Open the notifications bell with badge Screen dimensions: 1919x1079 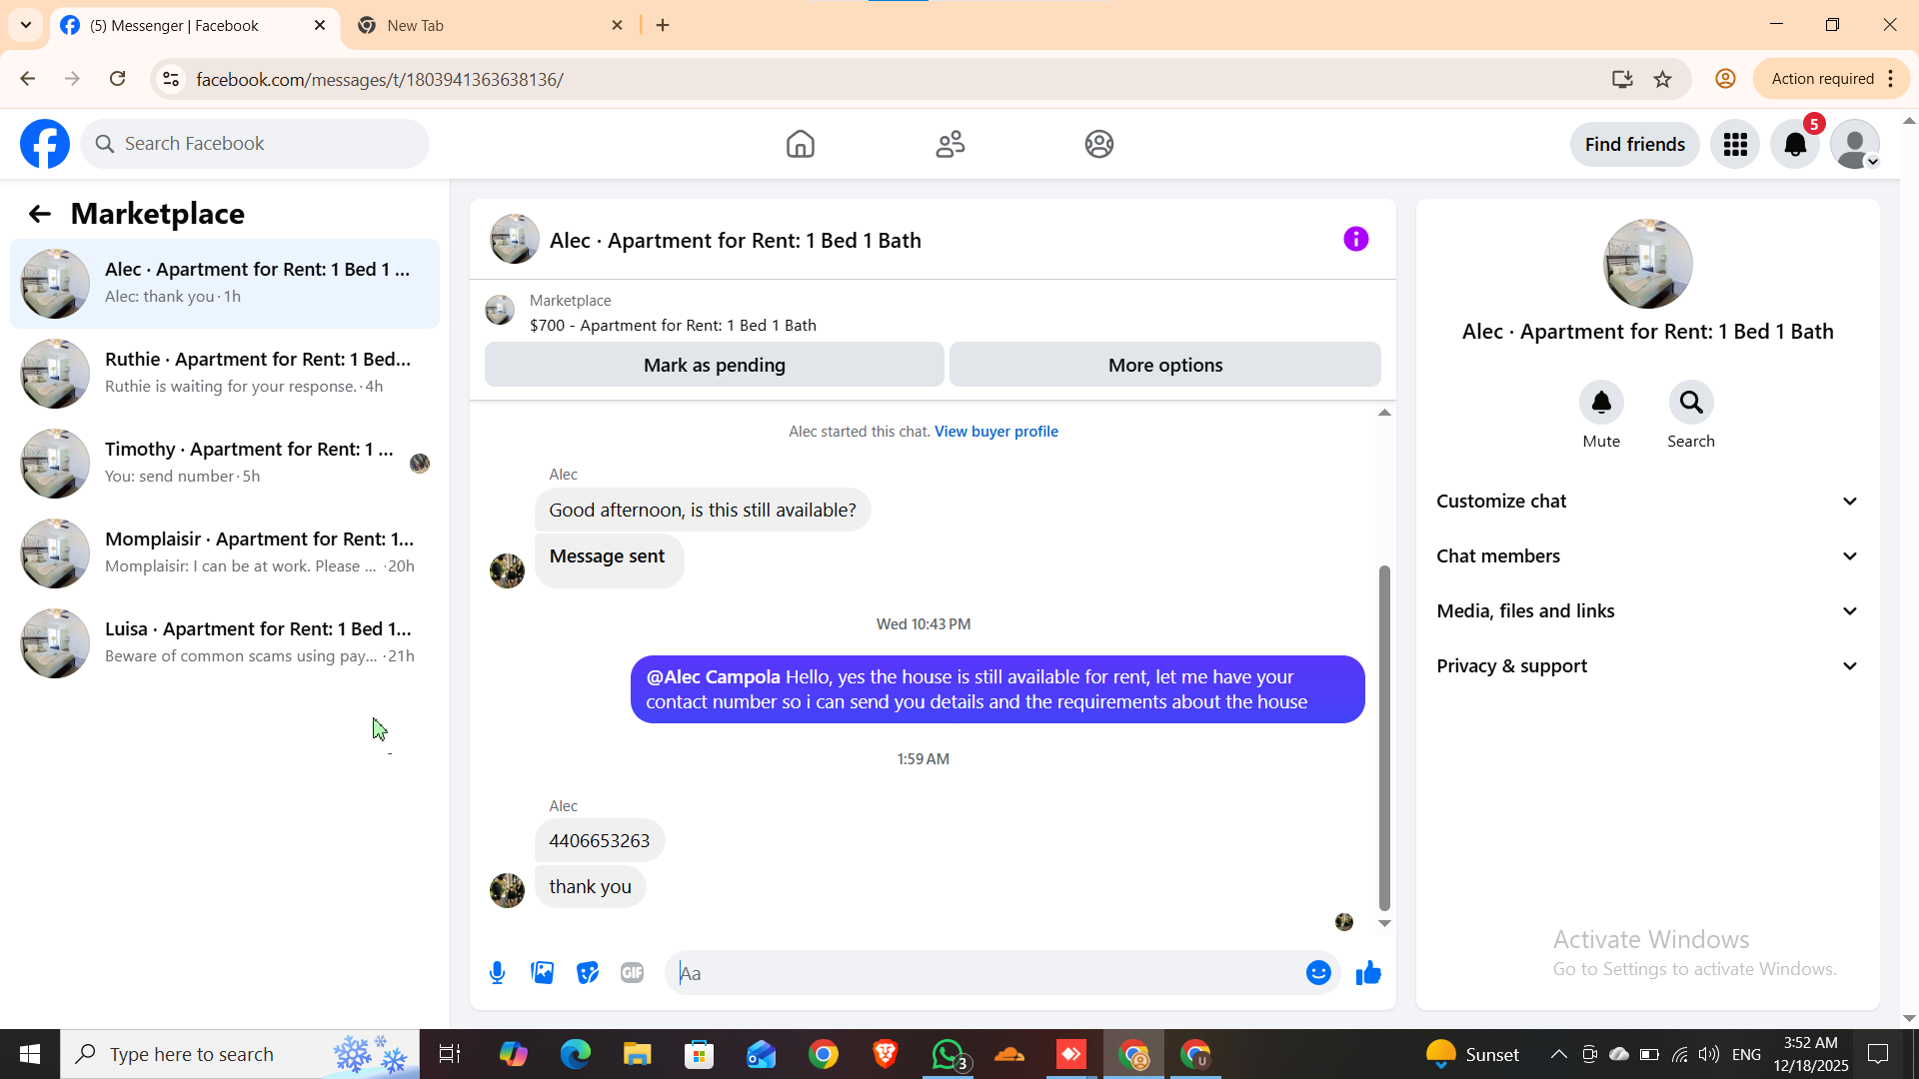coord(1795,145)
